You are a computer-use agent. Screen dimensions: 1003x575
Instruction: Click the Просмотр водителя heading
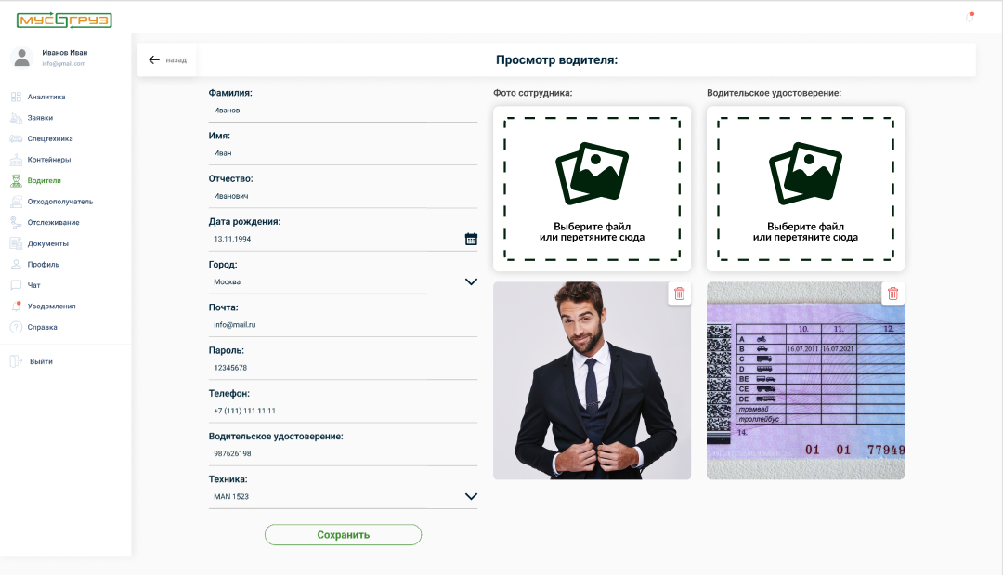point(556,60)
